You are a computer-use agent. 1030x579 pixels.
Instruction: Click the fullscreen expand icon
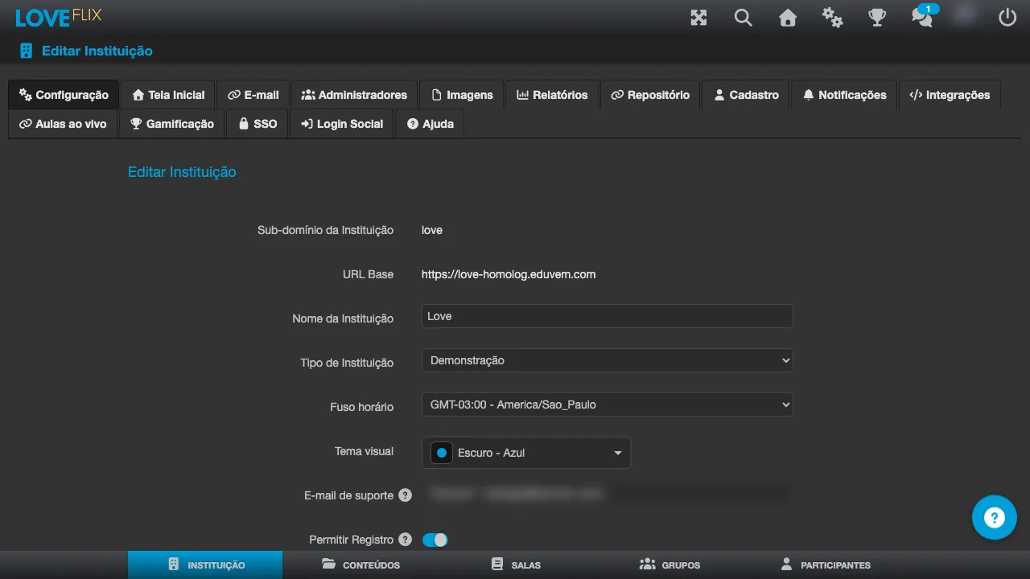[x=698, y=18]
